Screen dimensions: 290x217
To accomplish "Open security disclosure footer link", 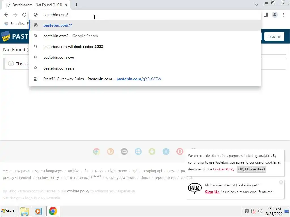I will 121,178.
